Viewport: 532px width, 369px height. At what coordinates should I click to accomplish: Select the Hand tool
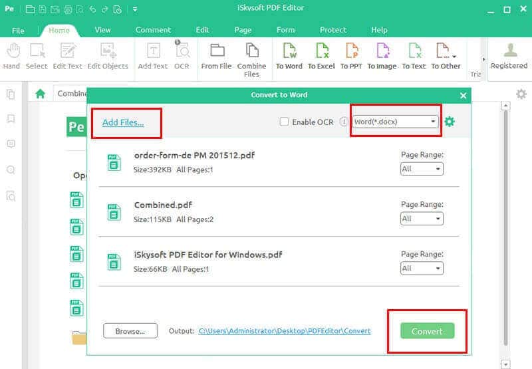pos(12,57)
